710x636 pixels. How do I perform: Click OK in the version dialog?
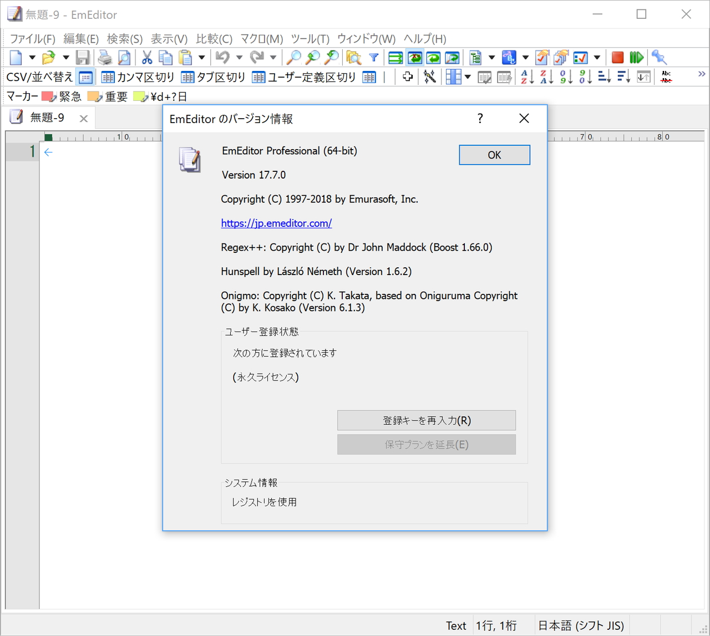click(x=494, y=155)
